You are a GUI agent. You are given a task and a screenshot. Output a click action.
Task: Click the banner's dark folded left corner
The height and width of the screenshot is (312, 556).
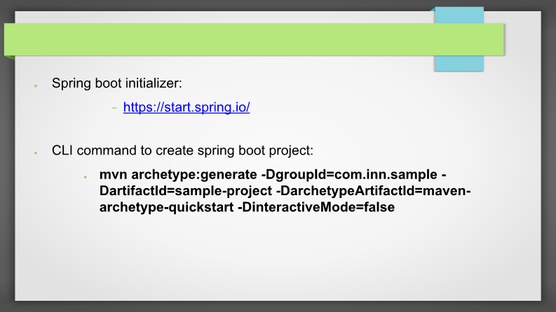coord(10,57)
